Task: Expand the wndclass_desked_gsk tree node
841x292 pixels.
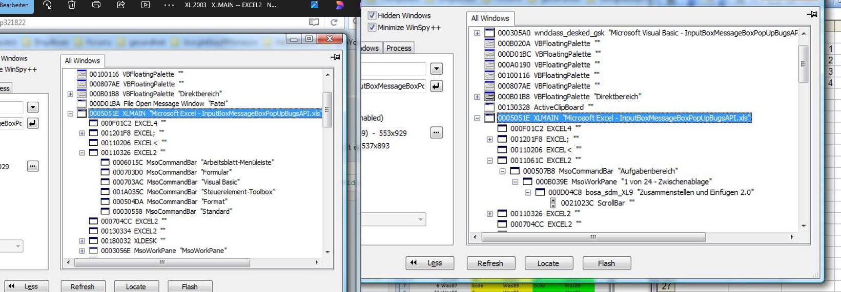Action: coord(477,33)
